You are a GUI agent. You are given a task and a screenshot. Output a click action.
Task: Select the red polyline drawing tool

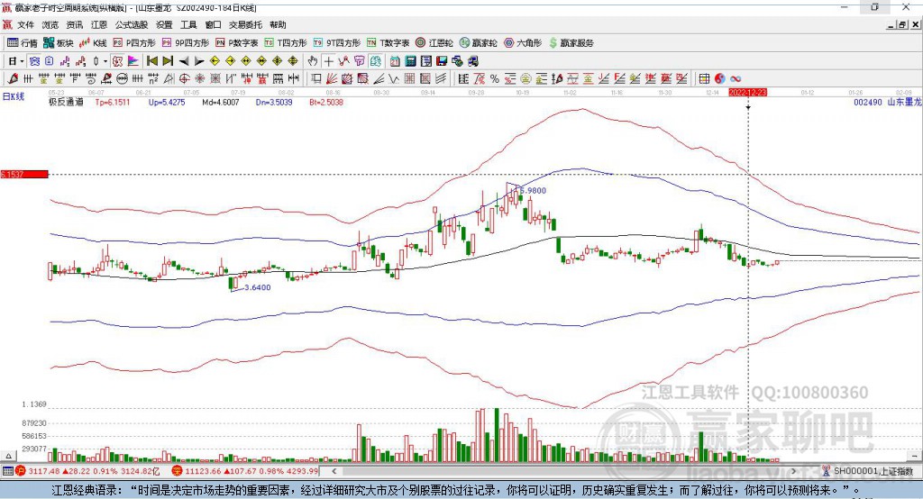(x=343, y=61)
